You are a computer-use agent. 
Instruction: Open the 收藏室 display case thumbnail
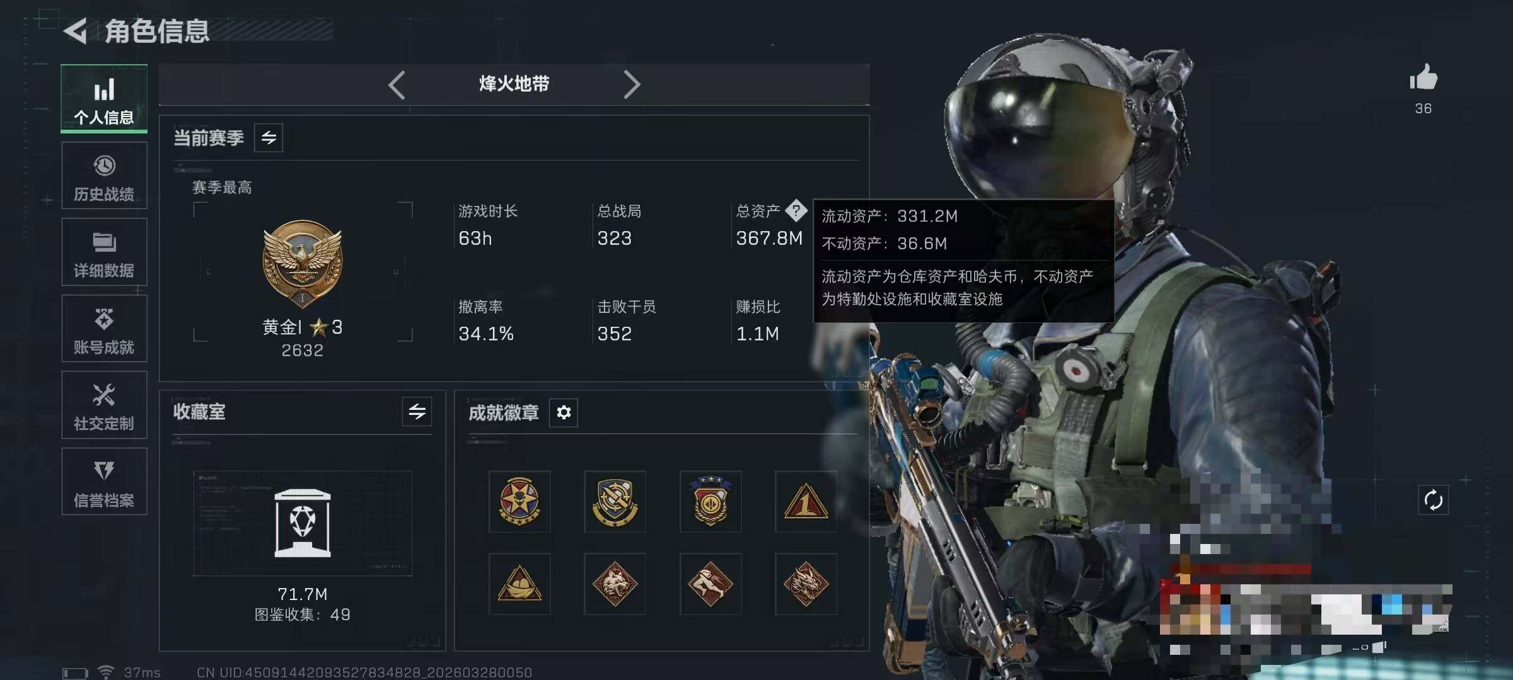(x=303, y=523)
